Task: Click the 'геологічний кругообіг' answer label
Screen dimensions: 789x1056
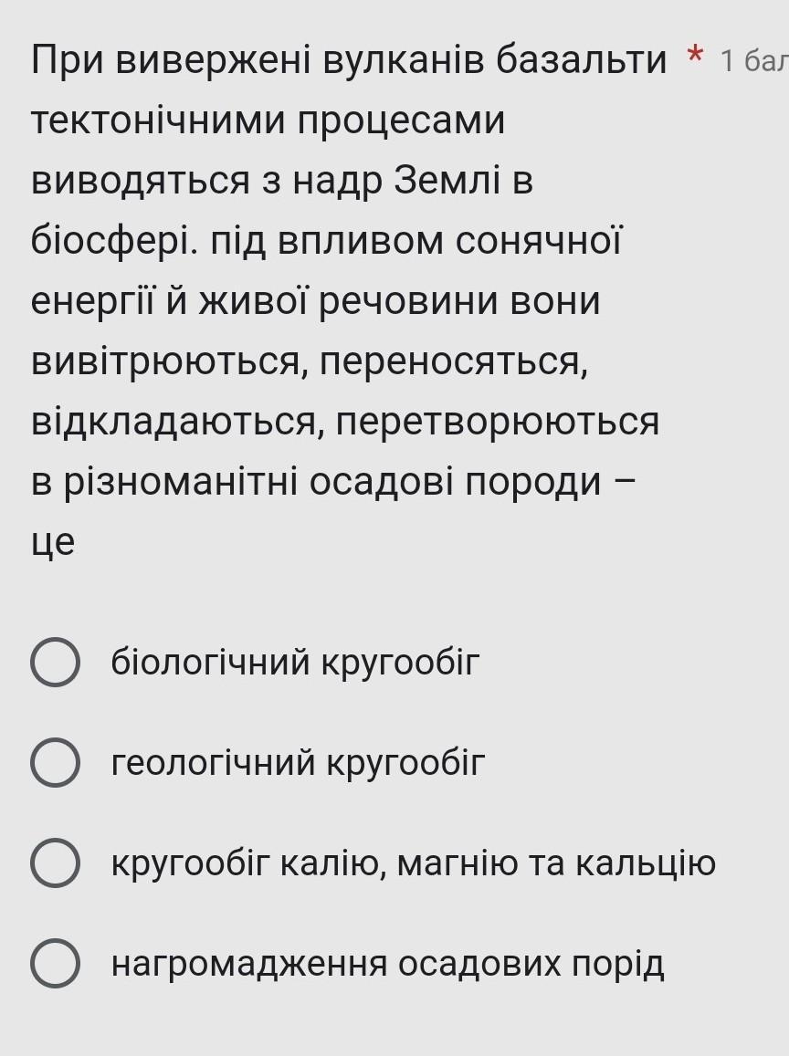Action: [298, 762]
